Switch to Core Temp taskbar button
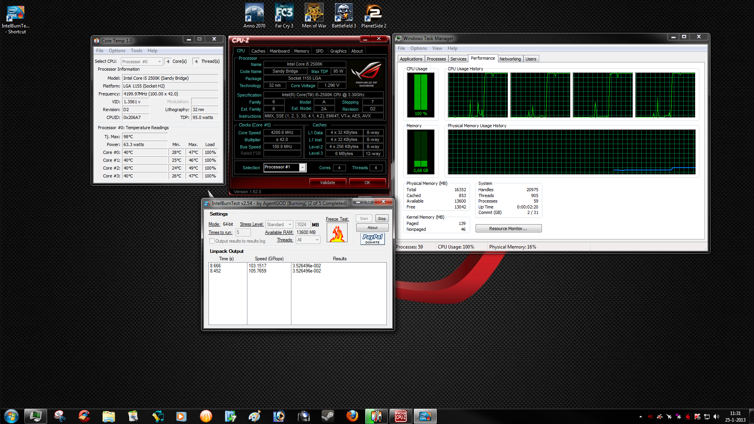 point(376,416)
